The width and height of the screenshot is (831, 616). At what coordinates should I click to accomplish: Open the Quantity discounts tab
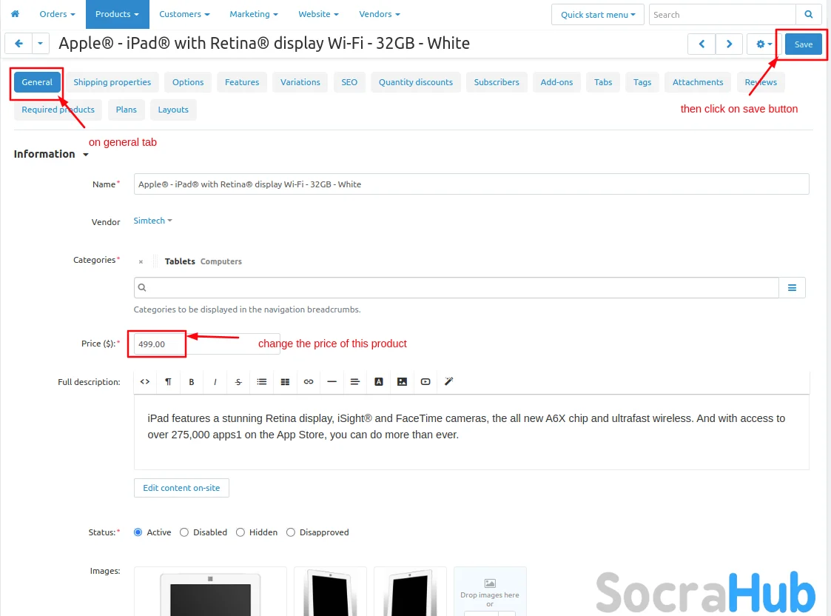pyautogui.click(x=415, y=82)
